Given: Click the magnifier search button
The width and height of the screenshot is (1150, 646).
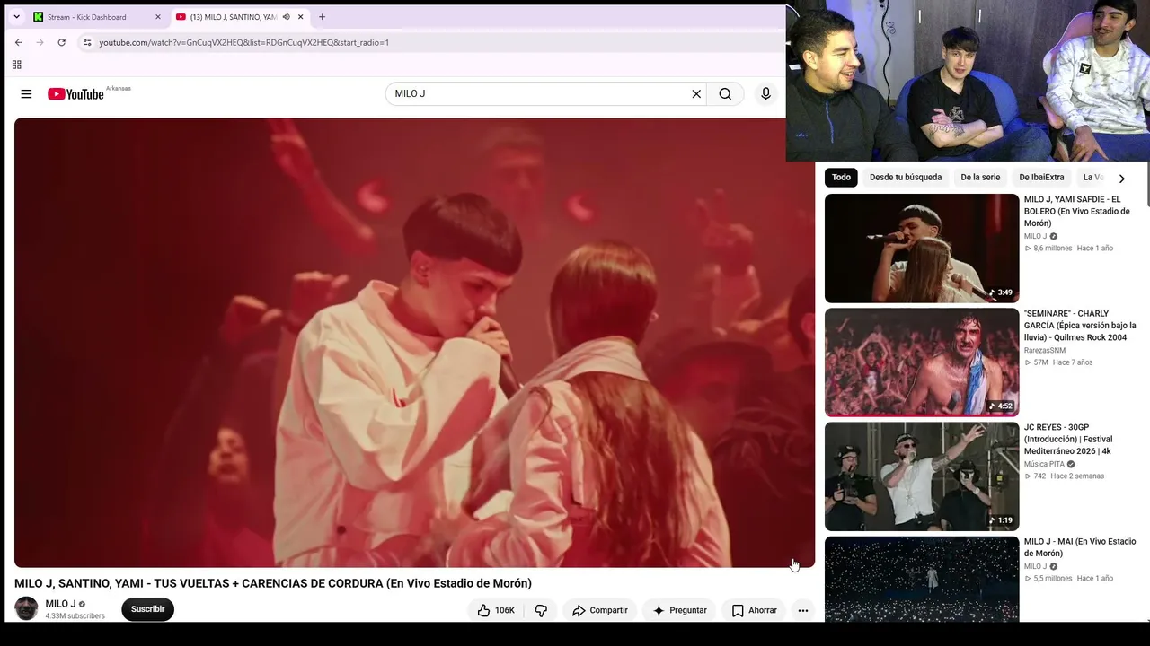Looking at the screenshot, I should click(725, 93).
